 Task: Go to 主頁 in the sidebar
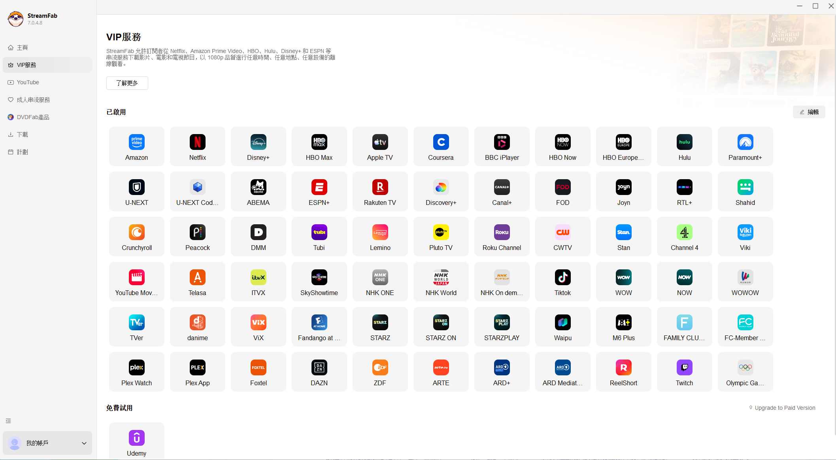pos(47,47)
